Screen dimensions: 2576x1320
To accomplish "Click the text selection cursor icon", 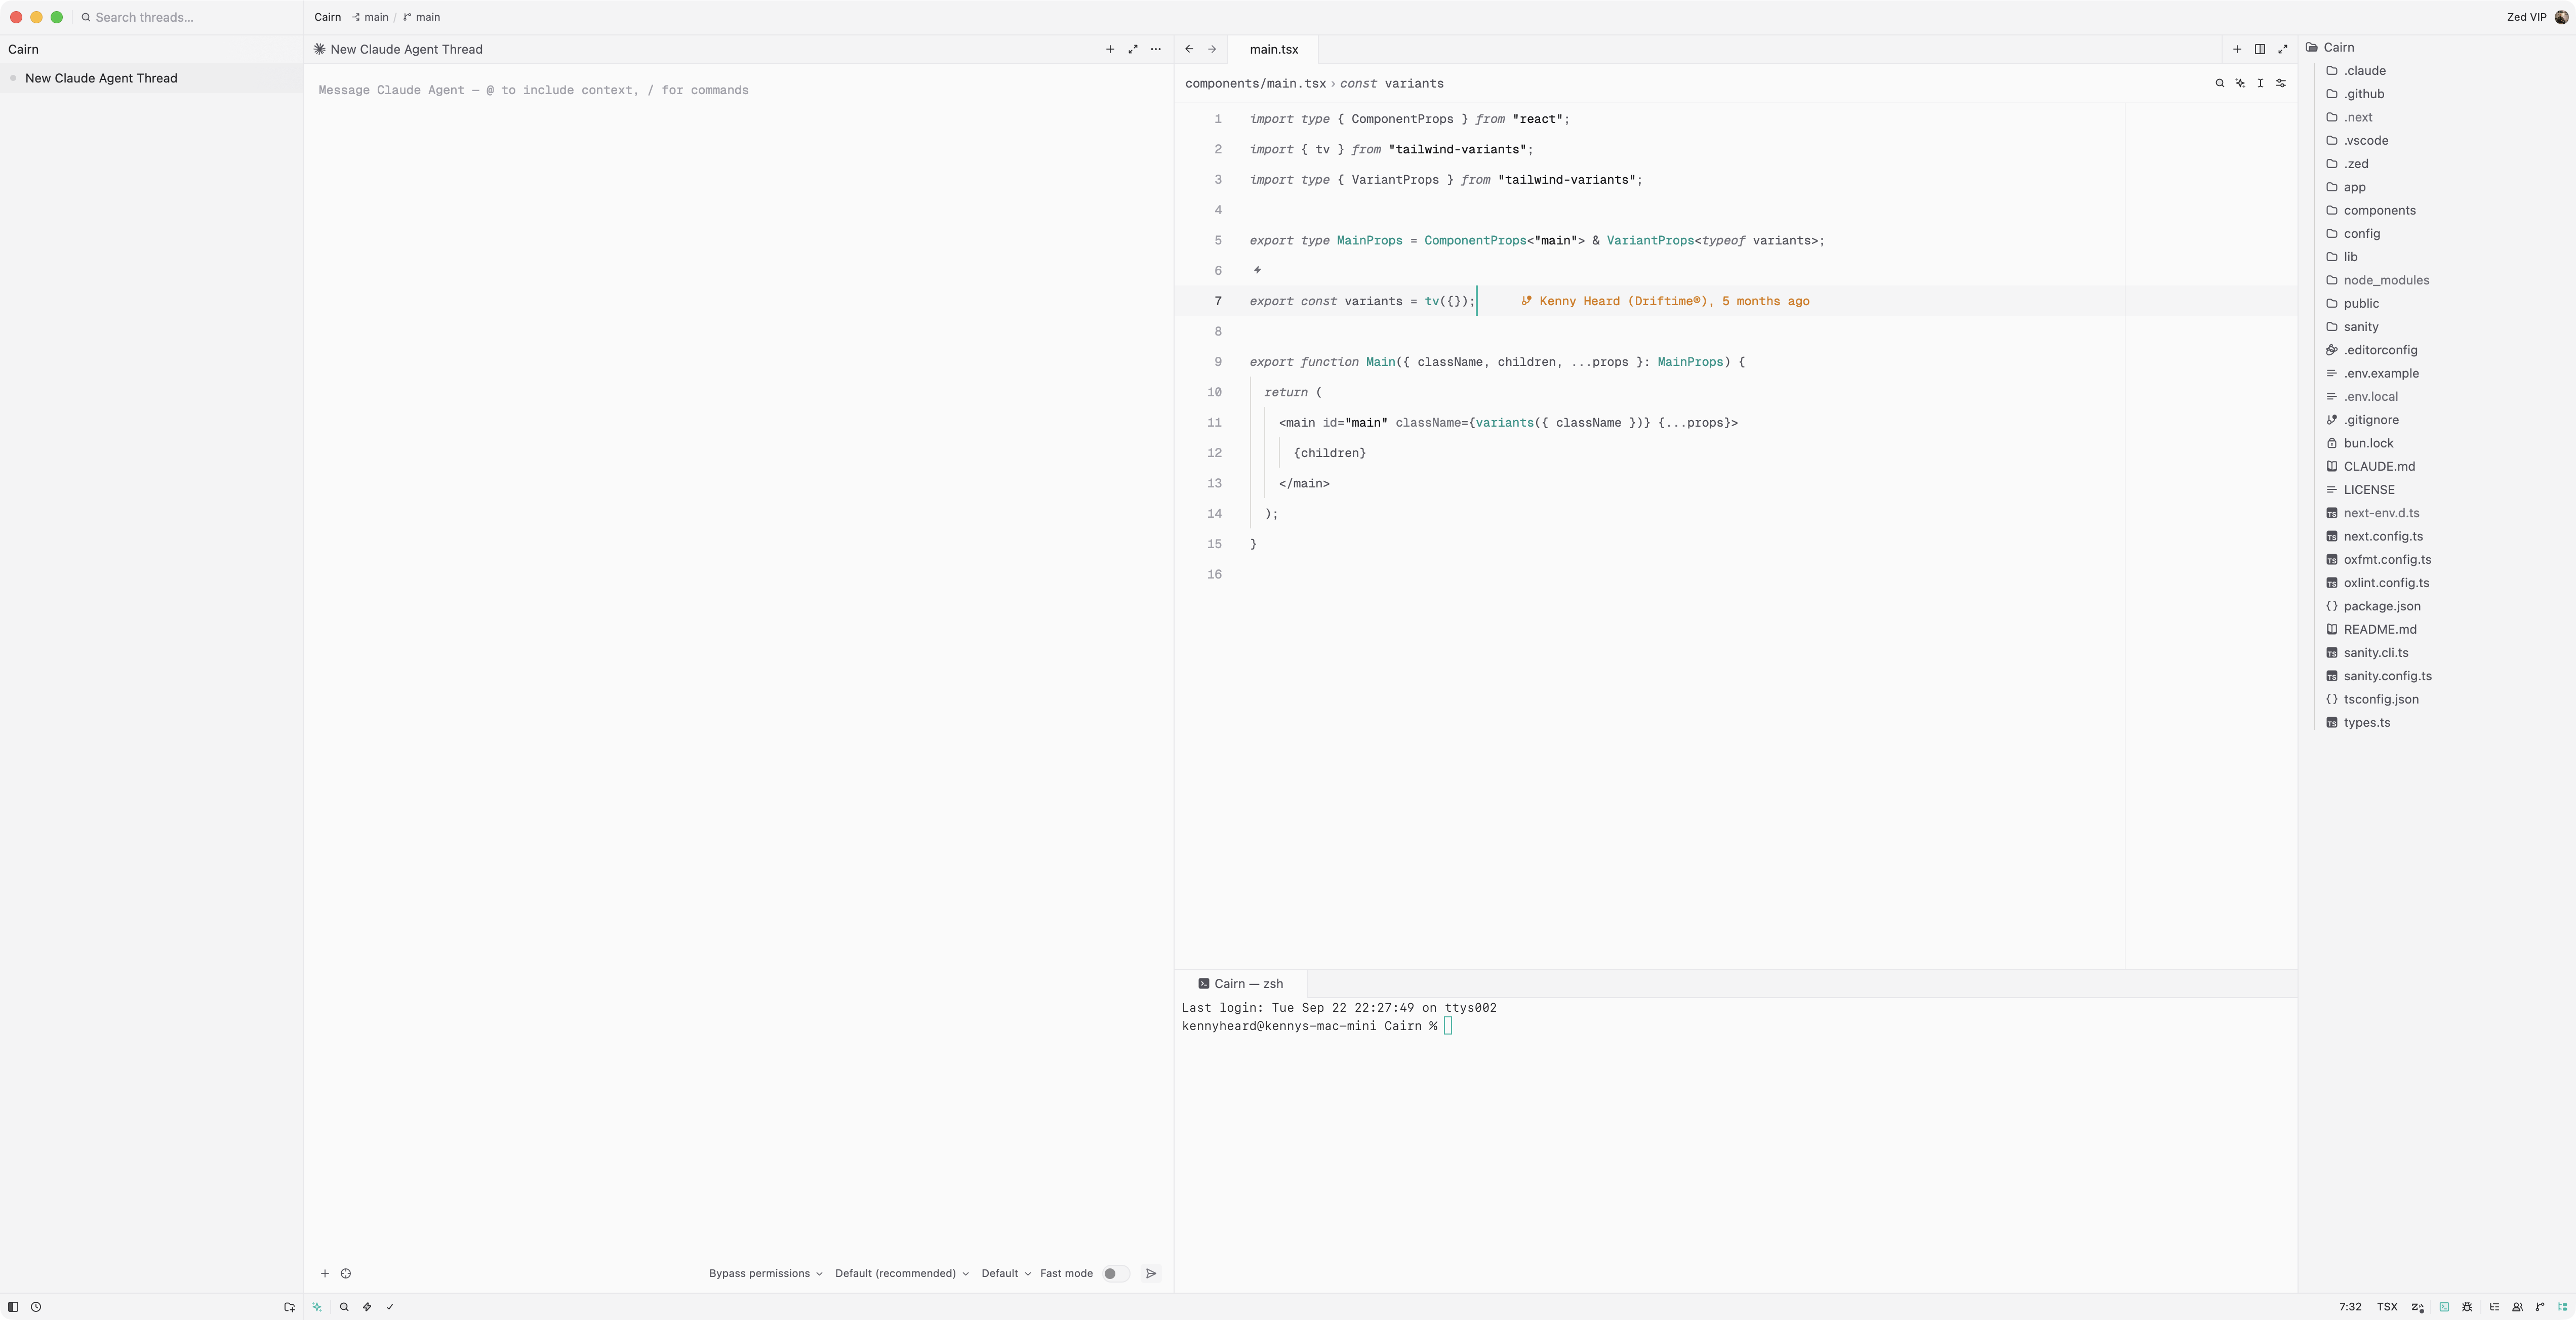I will (x=2260, y=83).
